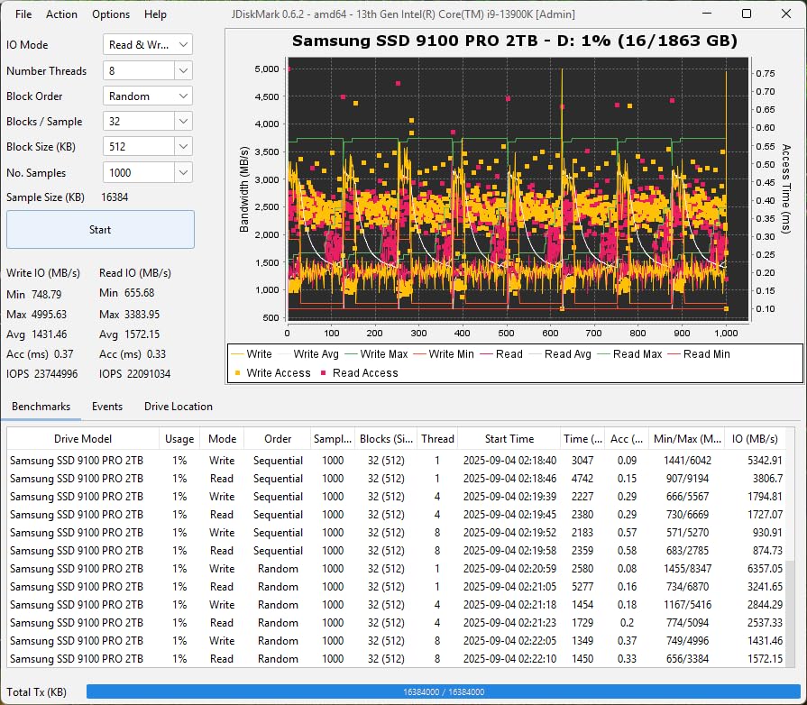The image size is (807, 705).
Task: Open the Action menu
Action: (61, 14)
